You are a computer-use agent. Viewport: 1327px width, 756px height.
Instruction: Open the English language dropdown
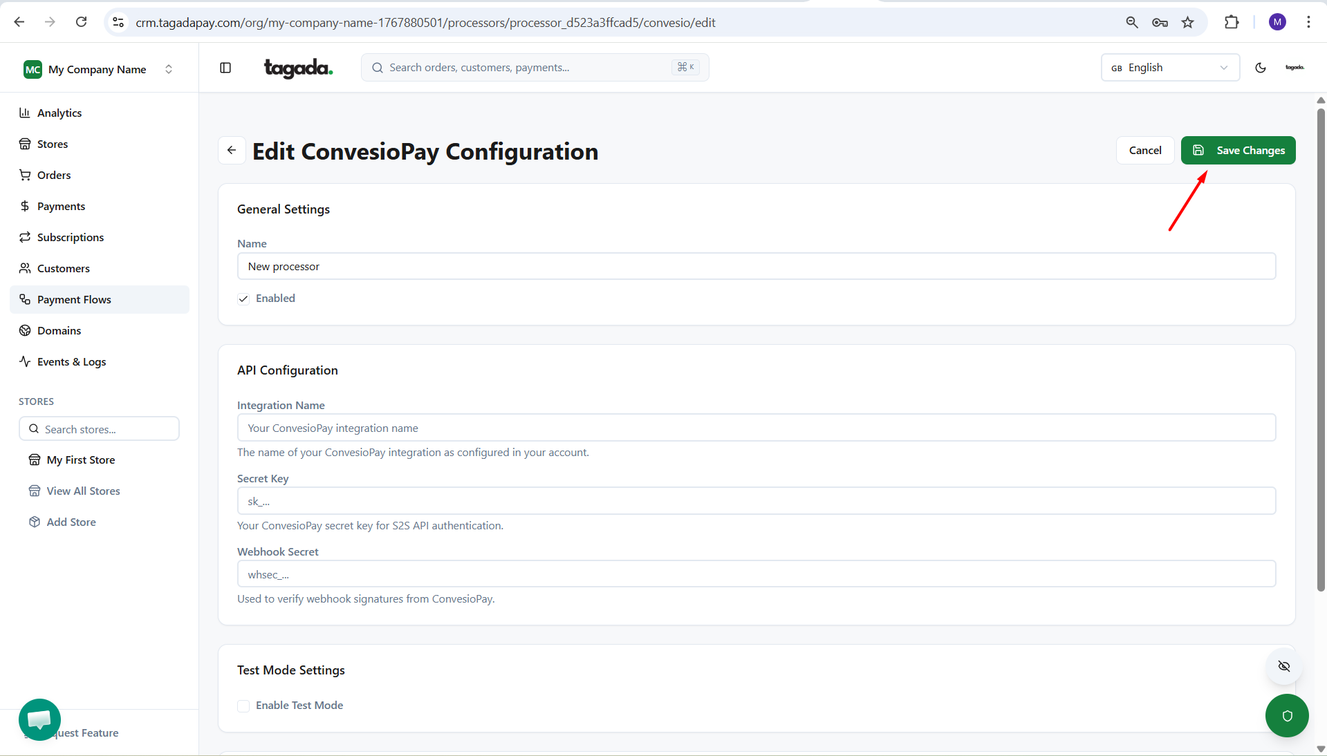(x=1169, y=68)
